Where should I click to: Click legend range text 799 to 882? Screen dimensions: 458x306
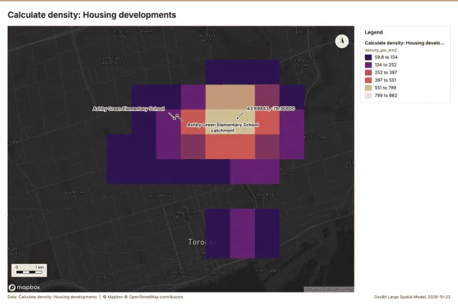pyautogui.click(x=386, y=95)
